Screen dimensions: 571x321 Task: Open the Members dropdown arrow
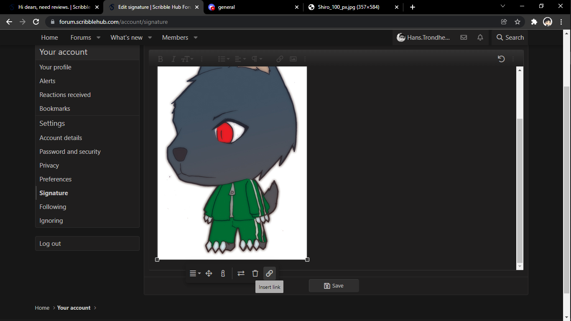click(196, 38)
